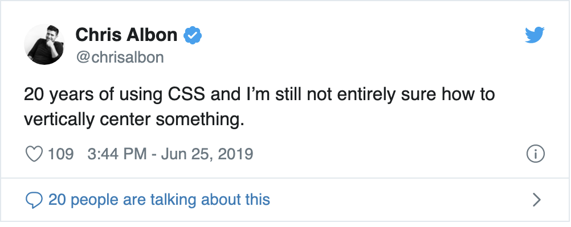Click the speech bubble reply icon
571x227 pixels.
34,200
